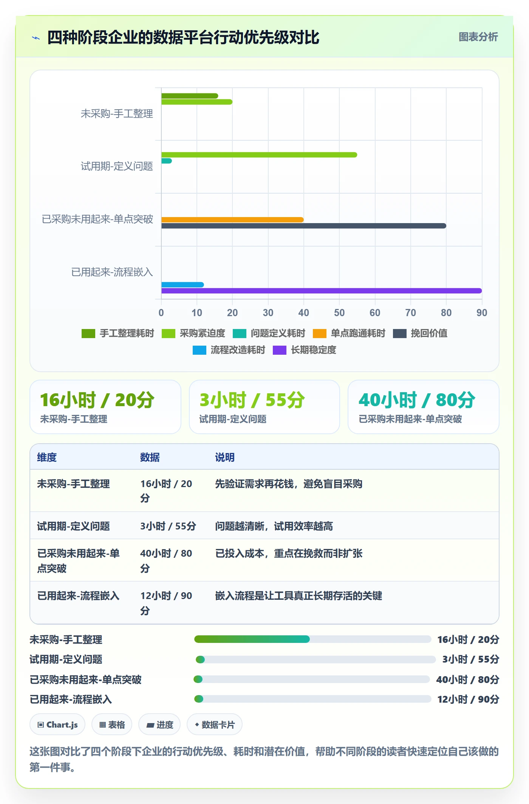Click the blue 流程改造耗时 chart bar
This screenshot has height=804, width=529.
click(183, 285)
